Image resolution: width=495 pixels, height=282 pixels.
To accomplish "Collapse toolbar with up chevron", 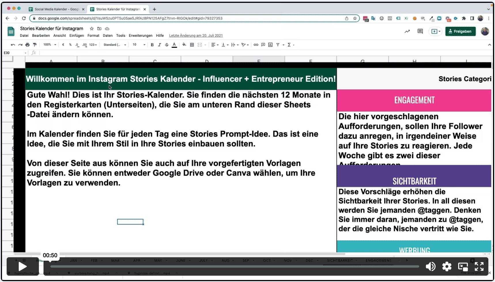I will [489, 45].
